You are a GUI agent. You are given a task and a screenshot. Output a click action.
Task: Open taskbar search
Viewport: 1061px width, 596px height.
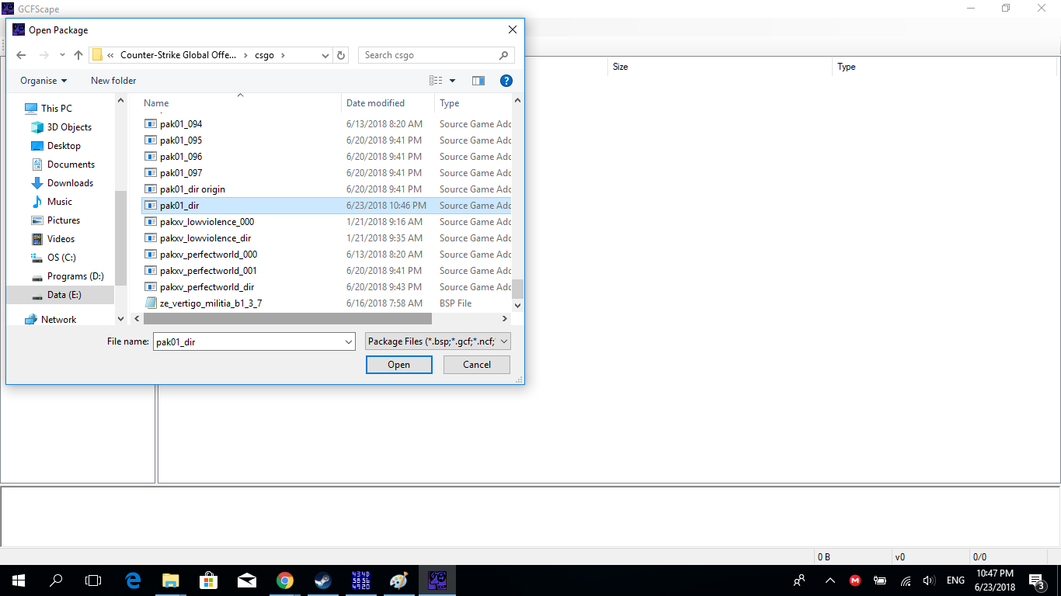click(x=56, y=580)
